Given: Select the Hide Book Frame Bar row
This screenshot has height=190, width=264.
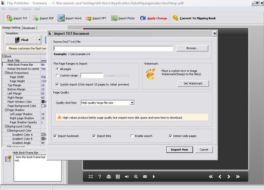Looking at the screenshot, I should (x=24, y=65).
